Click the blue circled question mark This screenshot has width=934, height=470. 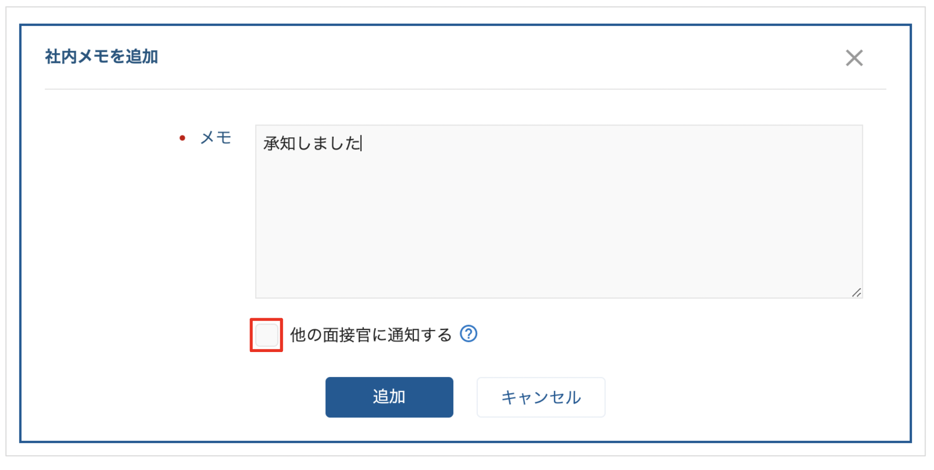(x=468, y=334)
